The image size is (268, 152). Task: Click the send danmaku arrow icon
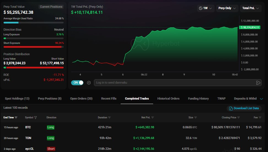tap(258, 83)
